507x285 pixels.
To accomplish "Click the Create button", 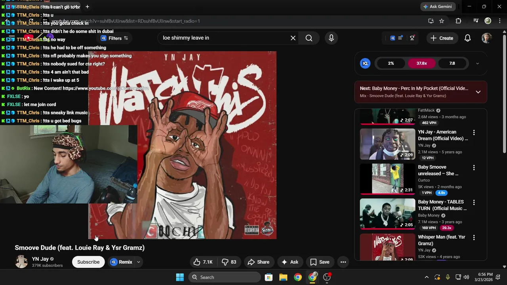I will pos(442,38).
